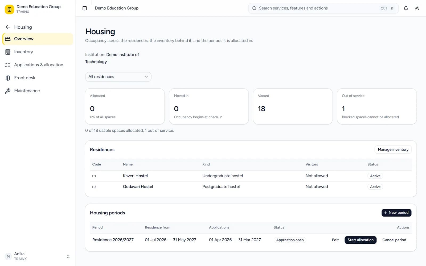The width and height of the screenshot is (426, 266).
Task: Click Start allocation for Residence 2026/2027
Action: [x=361, y=240]
